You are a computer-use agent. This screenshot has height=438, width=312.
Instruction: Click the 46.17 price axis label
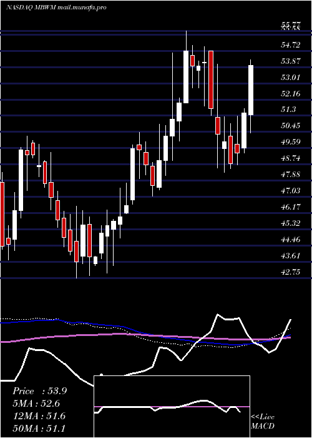point(291,207)
